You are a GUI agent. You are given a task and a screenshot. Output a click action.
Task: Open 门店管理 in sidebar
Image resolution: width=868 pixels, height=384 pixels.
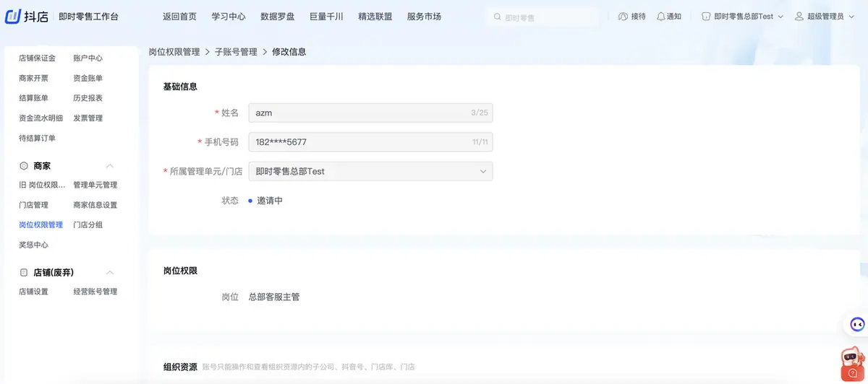33,205
